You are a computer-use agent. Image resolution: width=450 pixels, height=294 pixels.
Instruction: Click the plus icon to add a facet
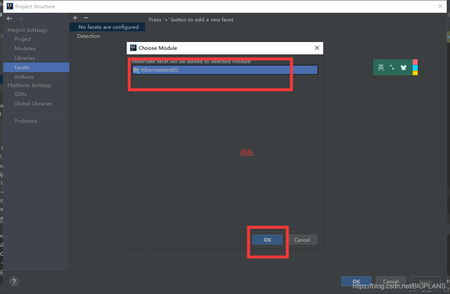click(75, 18)
